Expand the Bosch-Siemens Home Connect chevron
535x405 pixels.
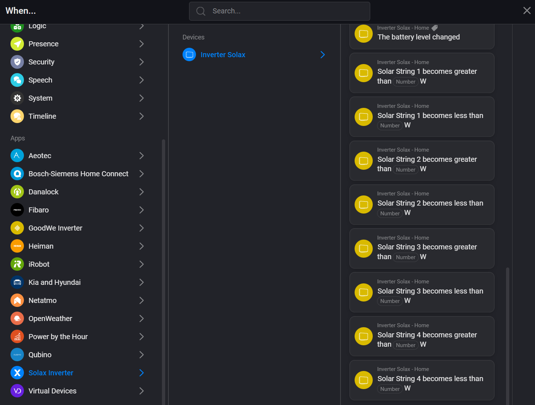click(142, 174)
